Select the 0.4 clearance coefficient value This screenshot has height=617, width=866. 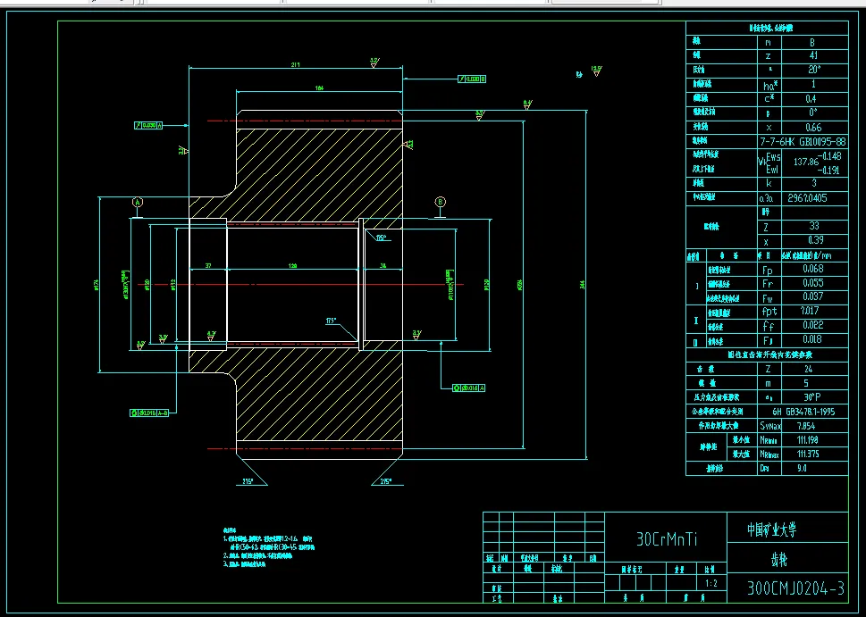pyautogui.click(x=811, y=99)
